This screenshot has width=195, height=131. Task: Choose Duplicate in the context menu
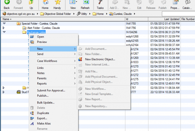click(43, 113)
